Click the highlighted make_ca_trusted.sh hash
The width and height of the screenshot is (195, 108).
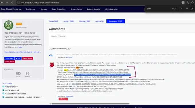(x=103, y=75)
